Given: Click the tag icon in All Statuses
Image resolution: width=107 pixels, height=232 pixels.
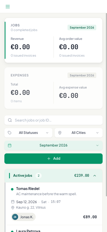Looking at the screenshot, I should tap(10, 133).
